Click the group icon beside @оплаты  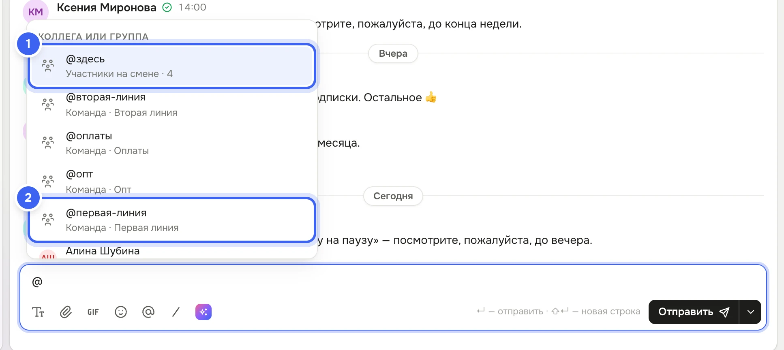tap(48, 143)
